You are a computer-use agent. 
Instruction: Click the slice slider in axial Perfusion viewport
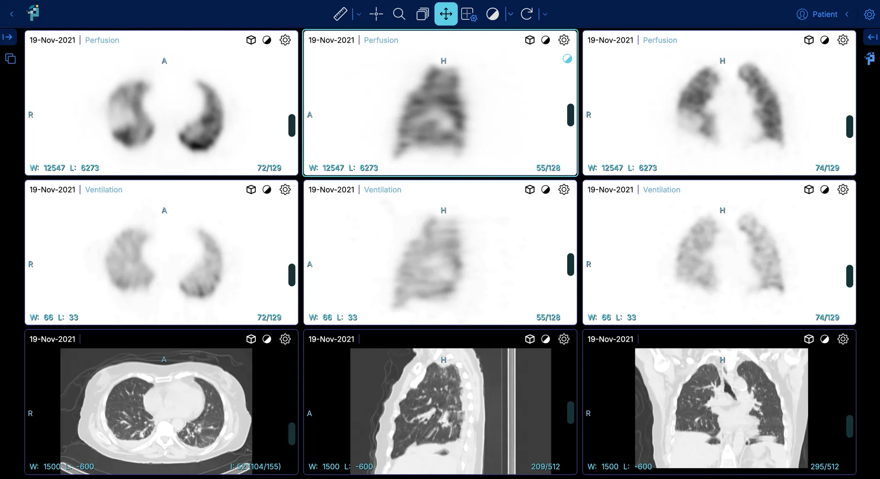[292, 125]
